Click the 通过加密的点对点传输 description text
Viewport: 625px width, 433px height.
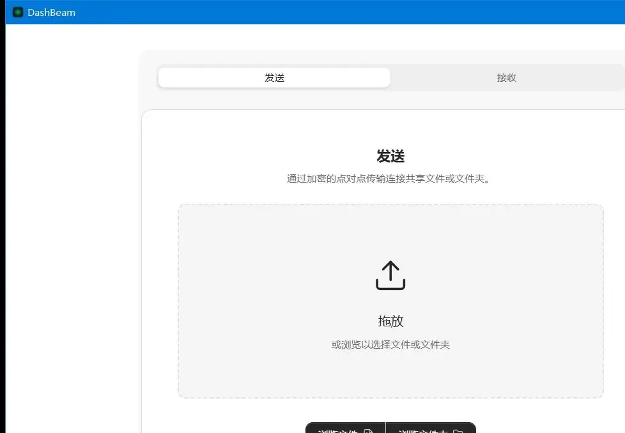click(x=389, y=179)
